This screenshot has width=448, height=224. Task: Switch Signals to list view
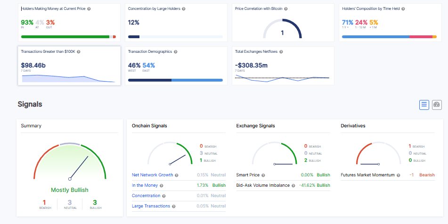pyautogui.click(x=424, y=105)
